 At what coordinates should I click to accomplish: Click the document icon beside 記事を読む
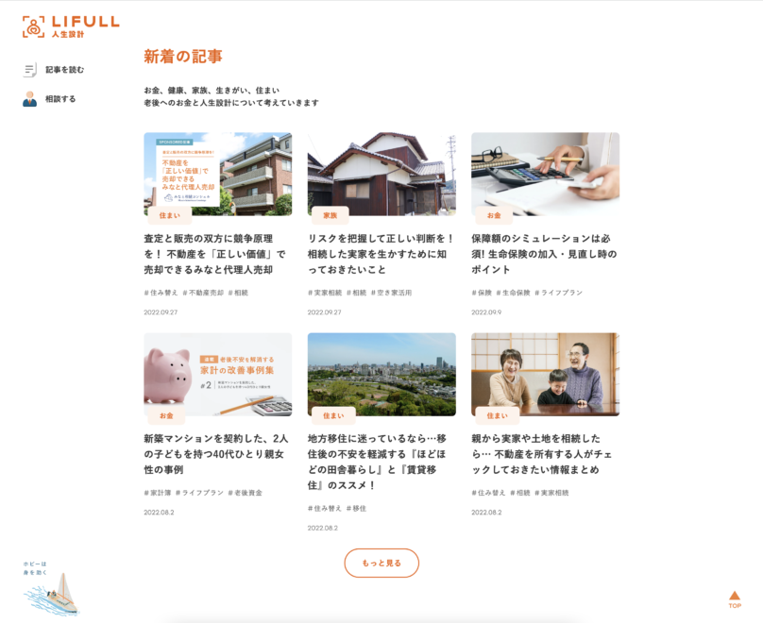29,70
